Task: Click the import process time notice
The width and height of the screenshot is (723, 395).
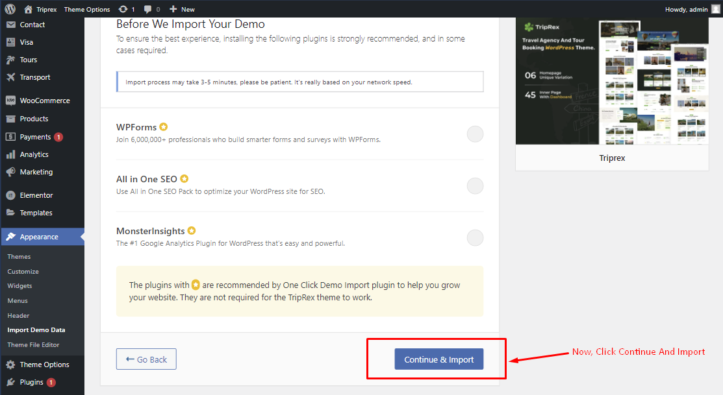Action: tap(299, 82)
